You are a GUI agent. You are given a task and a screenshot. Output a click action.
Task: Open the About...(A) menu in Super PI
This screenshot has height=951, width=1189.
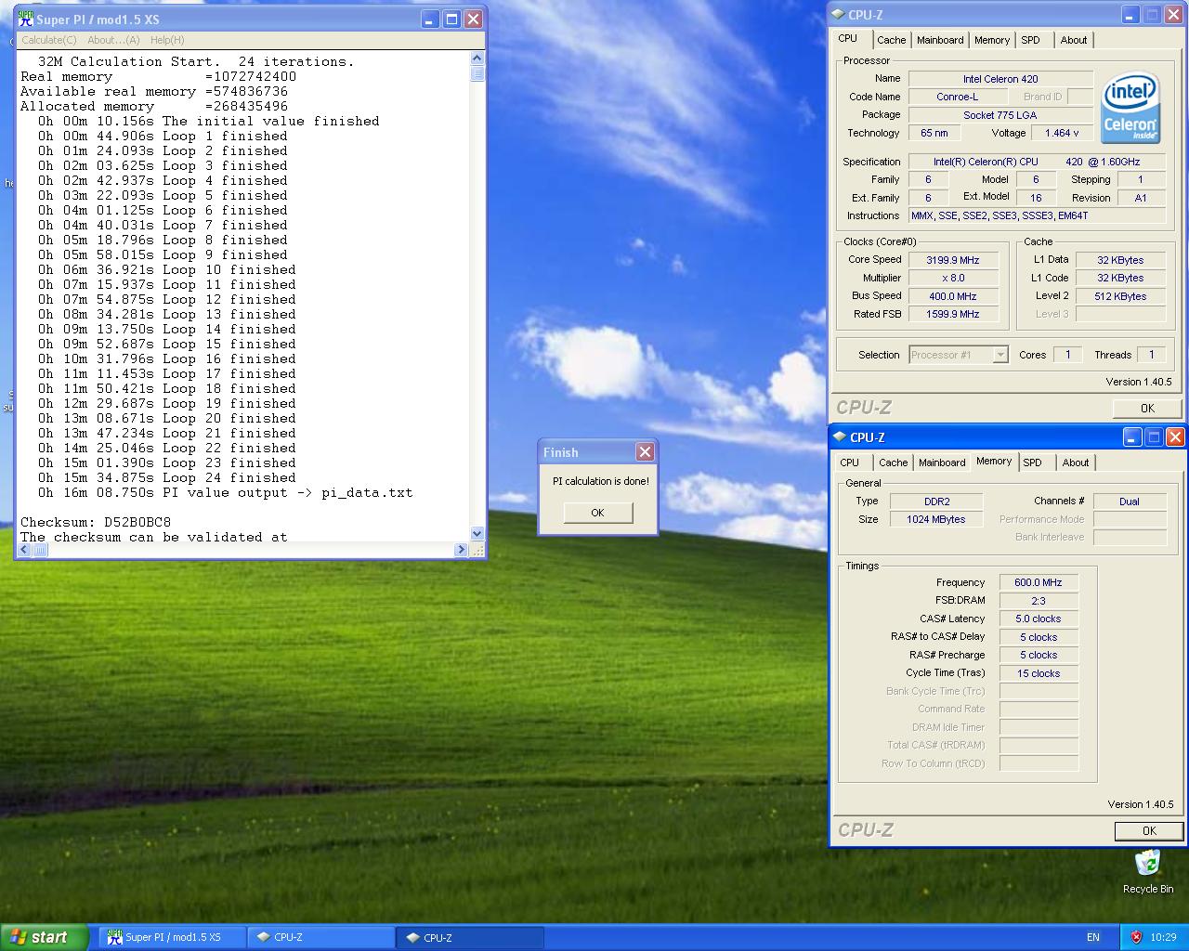pos(113,40)
